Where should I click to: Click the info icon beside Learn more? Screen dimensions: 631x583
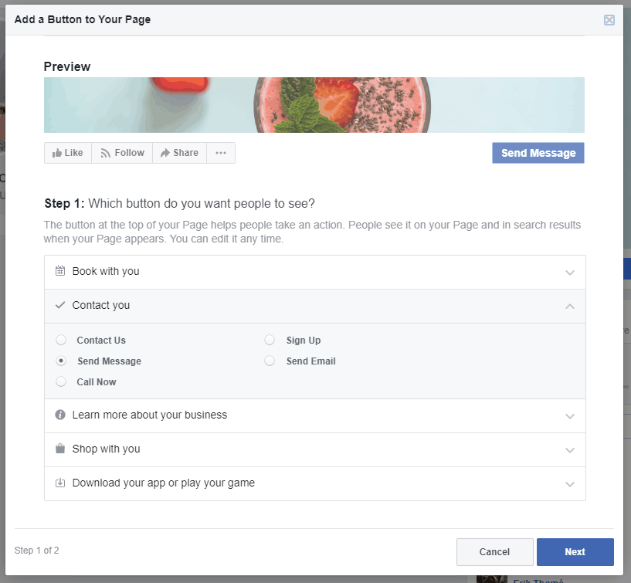point(60,415)
